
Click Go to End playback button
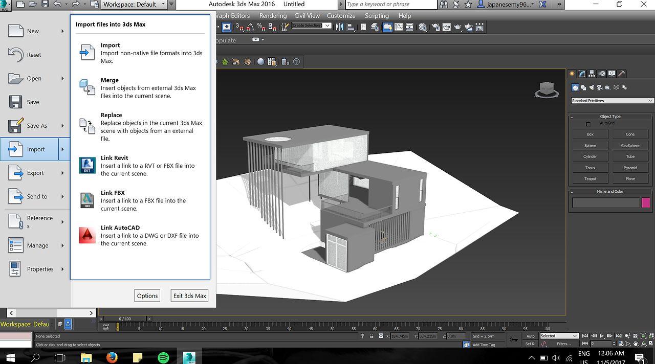click(x=619, y=336)
